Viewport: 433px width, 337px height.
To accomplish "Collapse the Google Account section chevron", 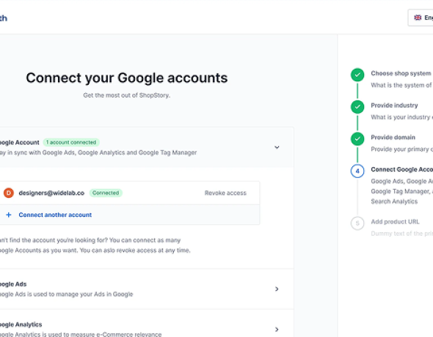I will point(277,147).
